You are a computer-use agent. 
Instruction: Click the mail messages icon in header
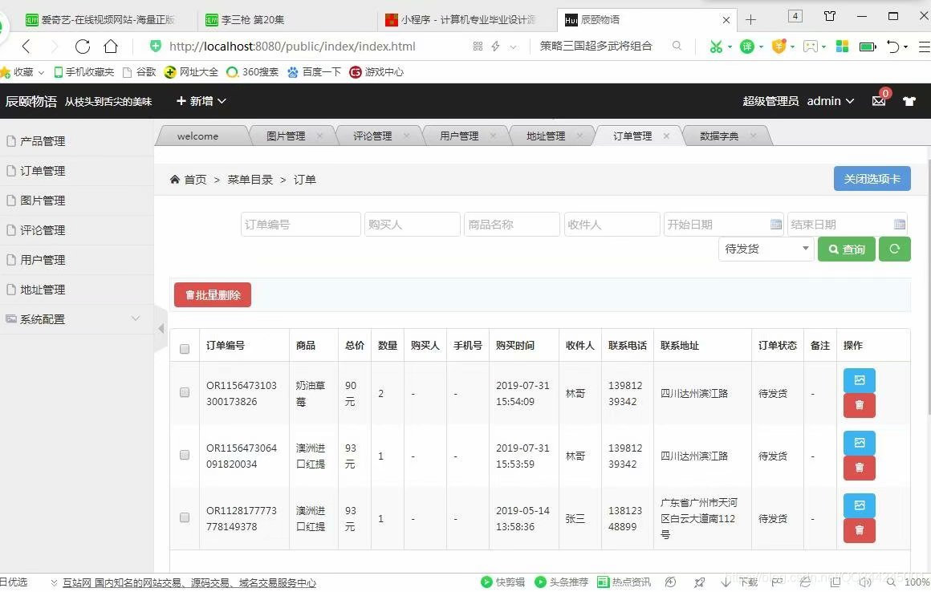tap(879, 101)
